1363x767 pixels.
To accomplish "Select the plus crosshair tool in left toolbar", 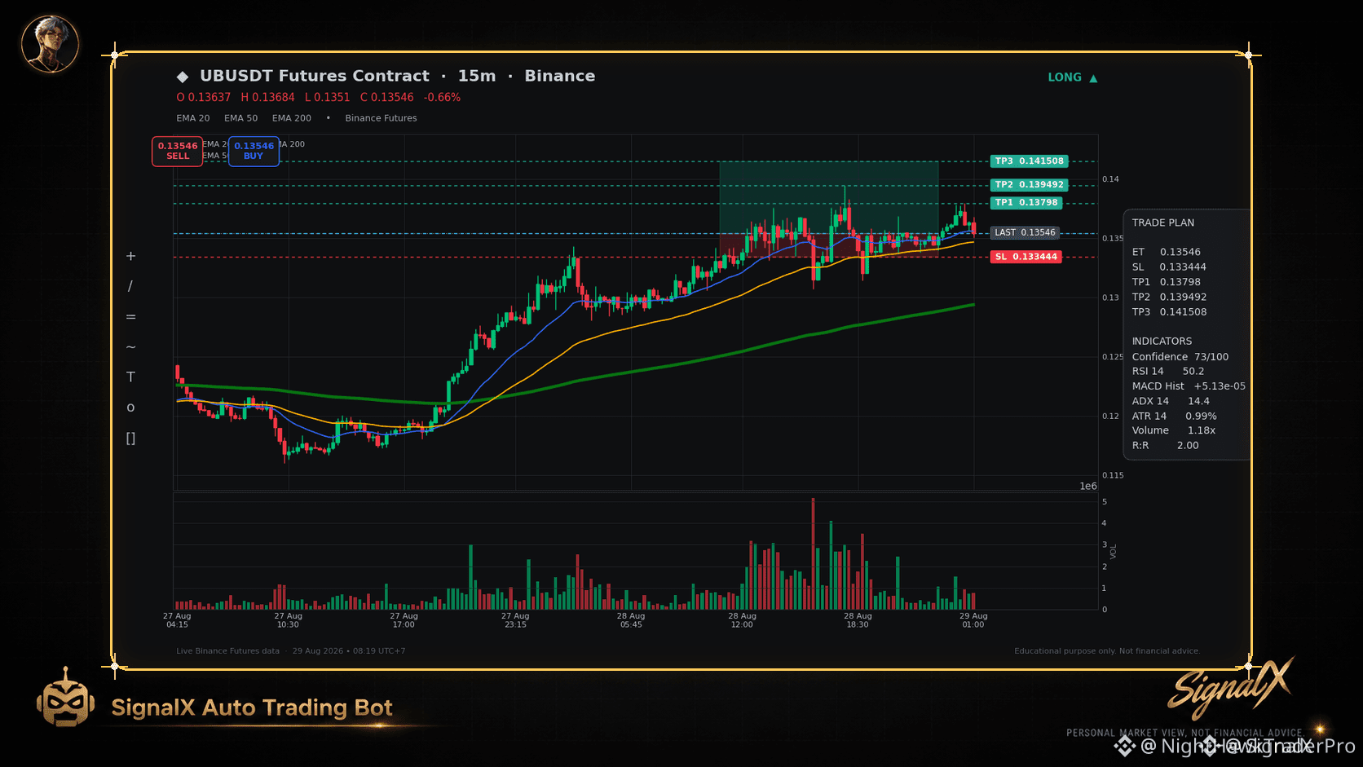I will click(x=130, y=256).
